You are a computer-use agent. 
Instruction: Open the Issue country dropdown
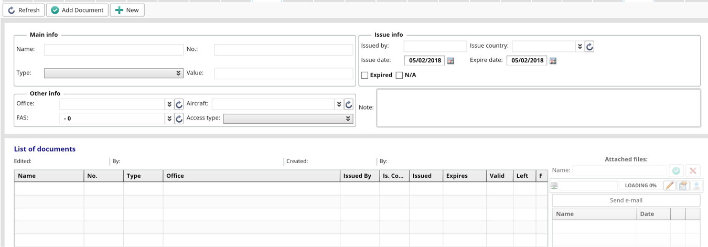[580, 47]
